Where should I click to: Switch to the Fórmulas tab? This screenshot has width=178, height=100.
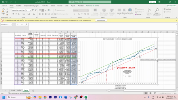[45, 6]
